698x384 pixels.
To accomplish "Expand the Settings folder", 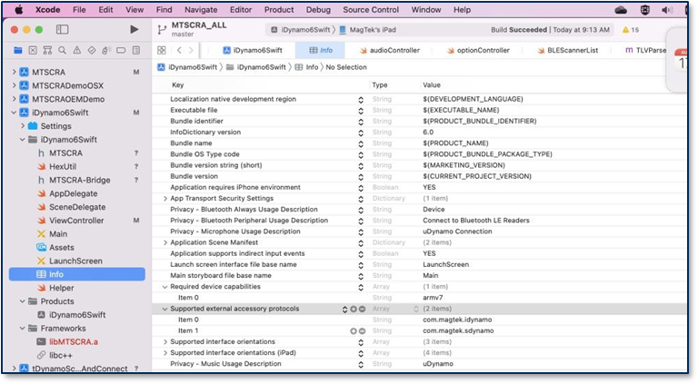I will coord(23,126).
